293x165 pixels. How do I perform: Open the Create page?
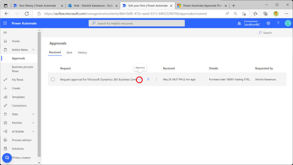(x=16, y=88)
